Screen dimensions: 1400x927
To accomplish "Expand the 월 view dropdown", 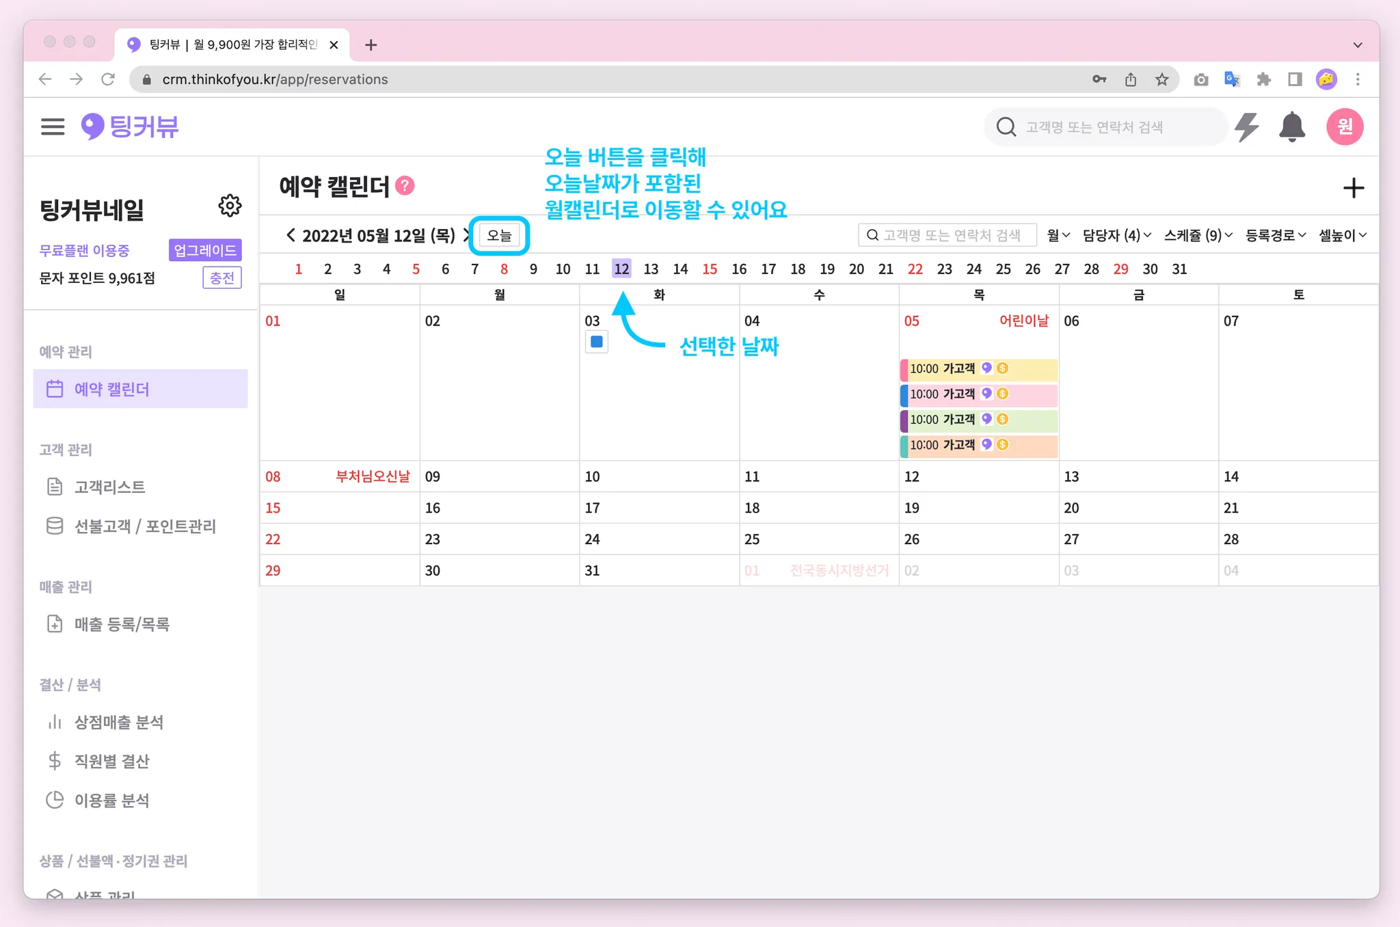I will click(x=1058, y=235).
